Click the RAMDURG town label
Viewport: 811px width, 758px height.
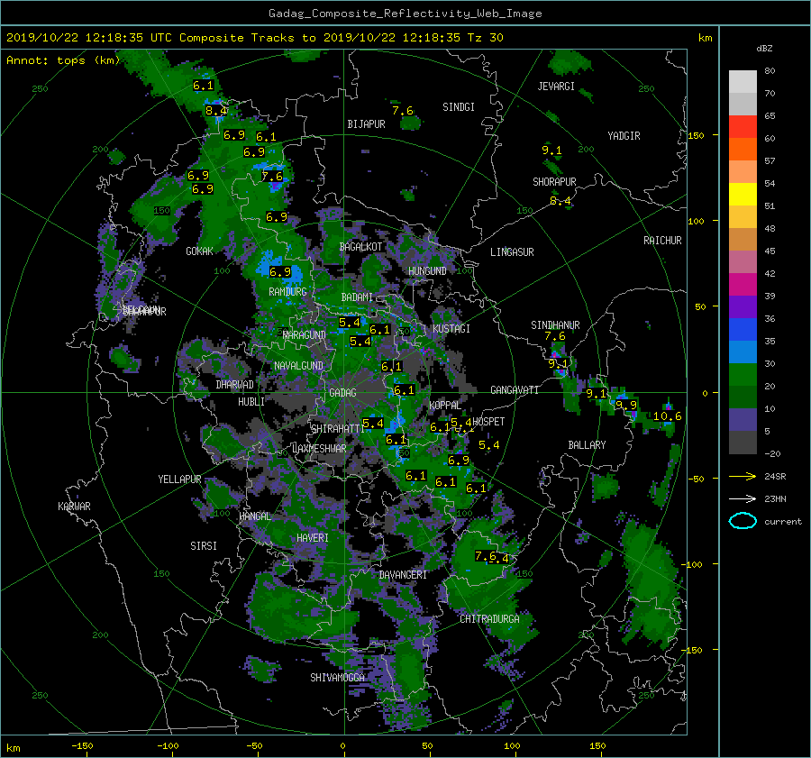coord(287,292)
